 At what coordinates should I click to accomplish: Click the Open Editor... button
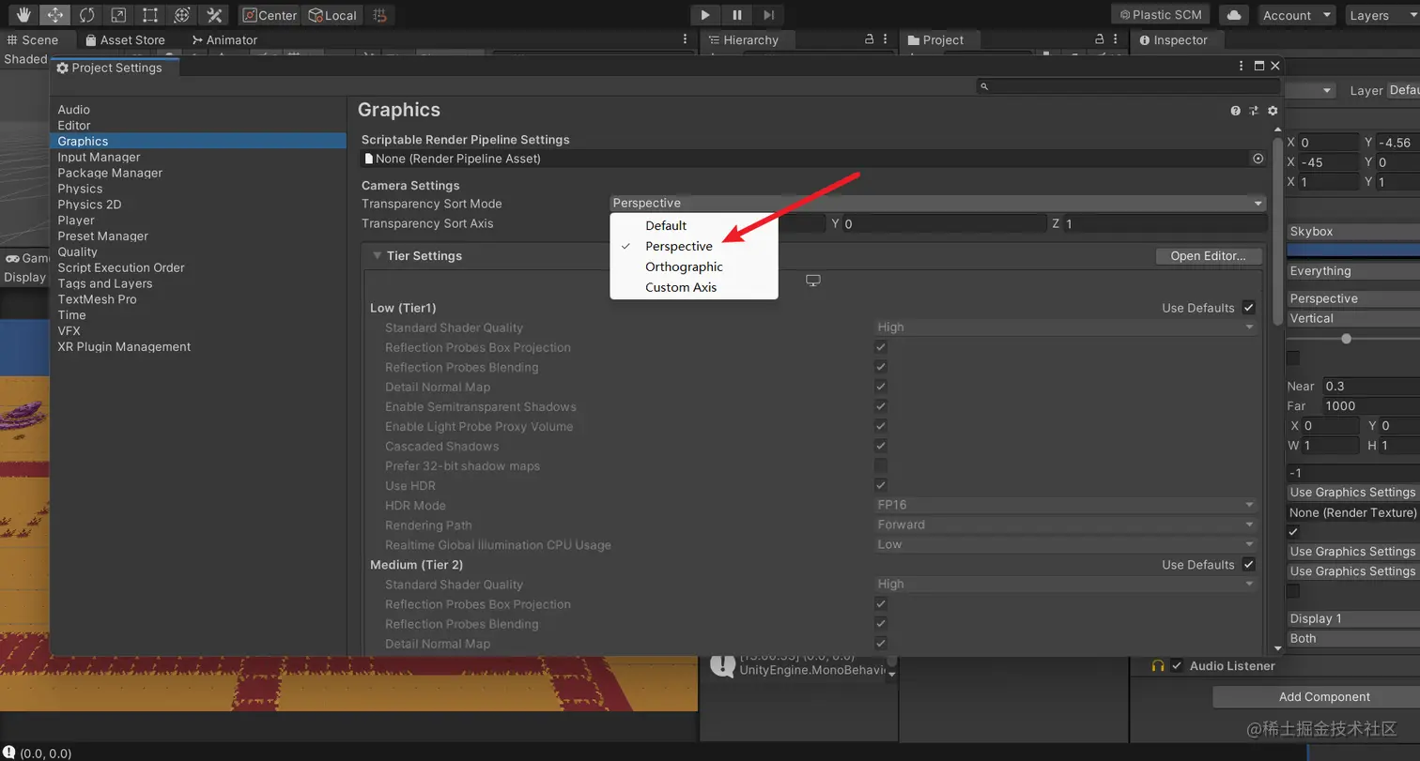point(1209,256)
